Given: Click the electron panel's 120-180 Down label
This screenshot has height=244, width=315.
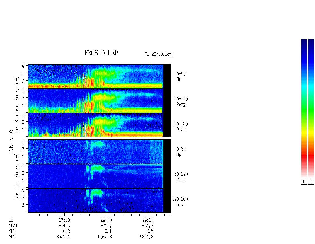Looking at the screenshot, I should pyautogui.click(x=180, y=127).
